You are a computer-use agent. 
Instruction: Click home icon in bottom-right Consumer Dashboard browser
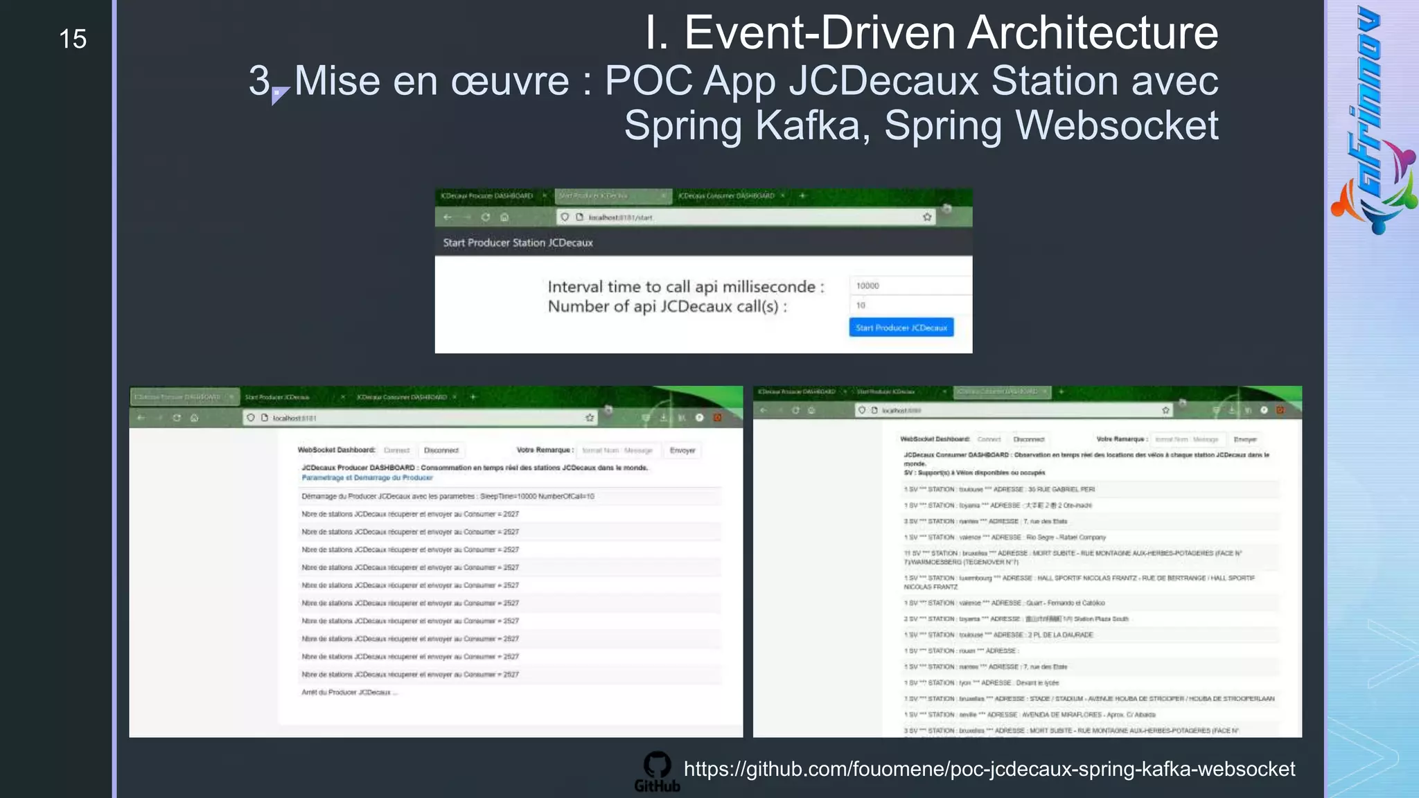811,410
